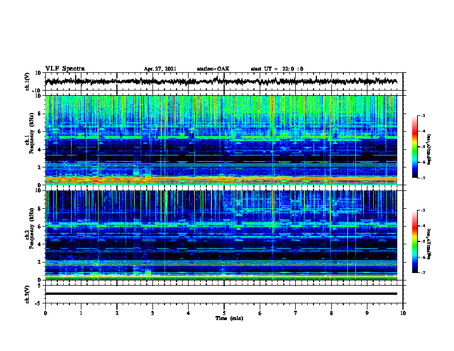
Task: Click the "-7" label on ch.2 colorbar
Action: pos(422,272)
